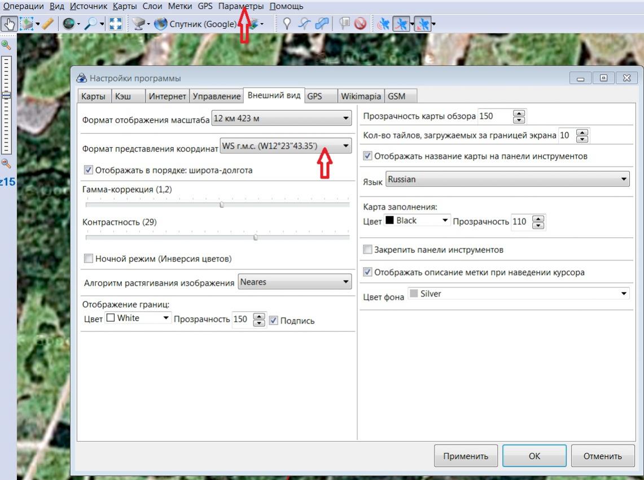
Task: Open the Цвет фона Silver dropdown
Action: click(623, 294)
